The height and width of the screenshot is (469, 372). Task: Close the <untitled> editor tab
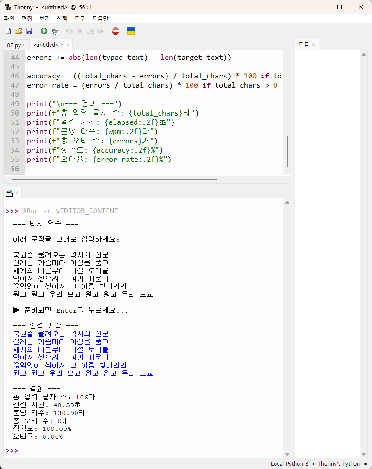(x=67, y=45)
